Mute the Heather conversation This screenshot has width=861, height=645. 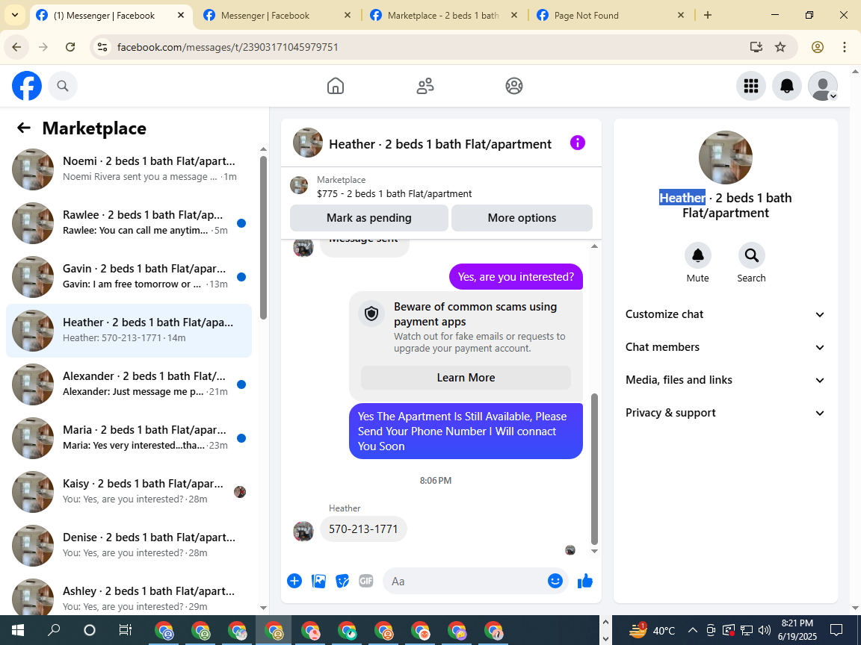[698, 255]
